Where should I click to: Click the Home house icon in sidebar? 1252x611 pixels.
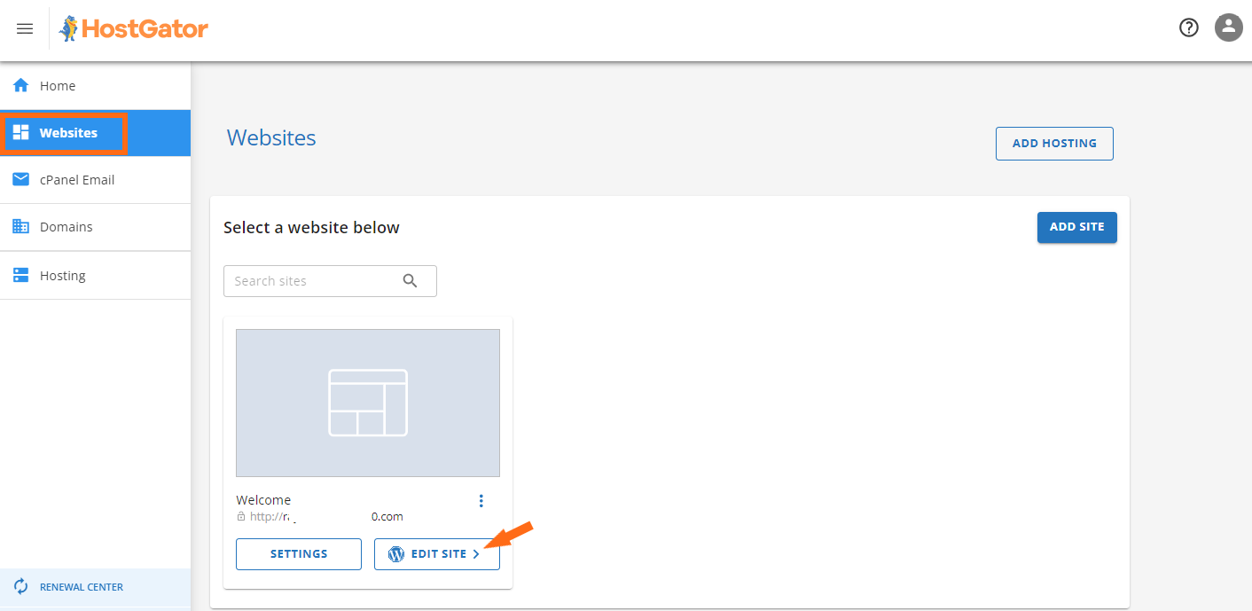point(20,84)
